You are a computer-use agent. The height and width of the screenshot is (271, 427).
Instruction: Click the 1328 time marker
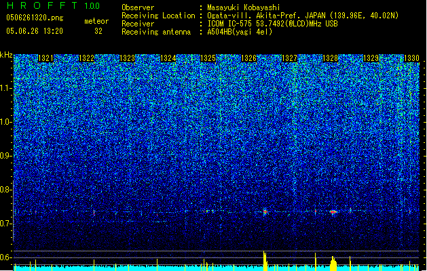click(x=331, y=58)
